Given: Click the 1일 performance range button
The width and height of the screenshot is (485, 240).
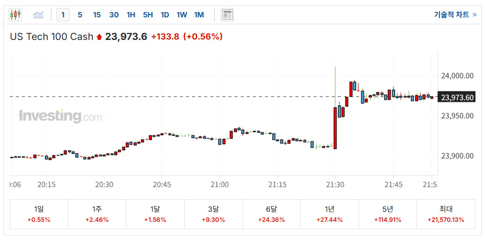Looking at the screenshot, I should pos(39,214).
